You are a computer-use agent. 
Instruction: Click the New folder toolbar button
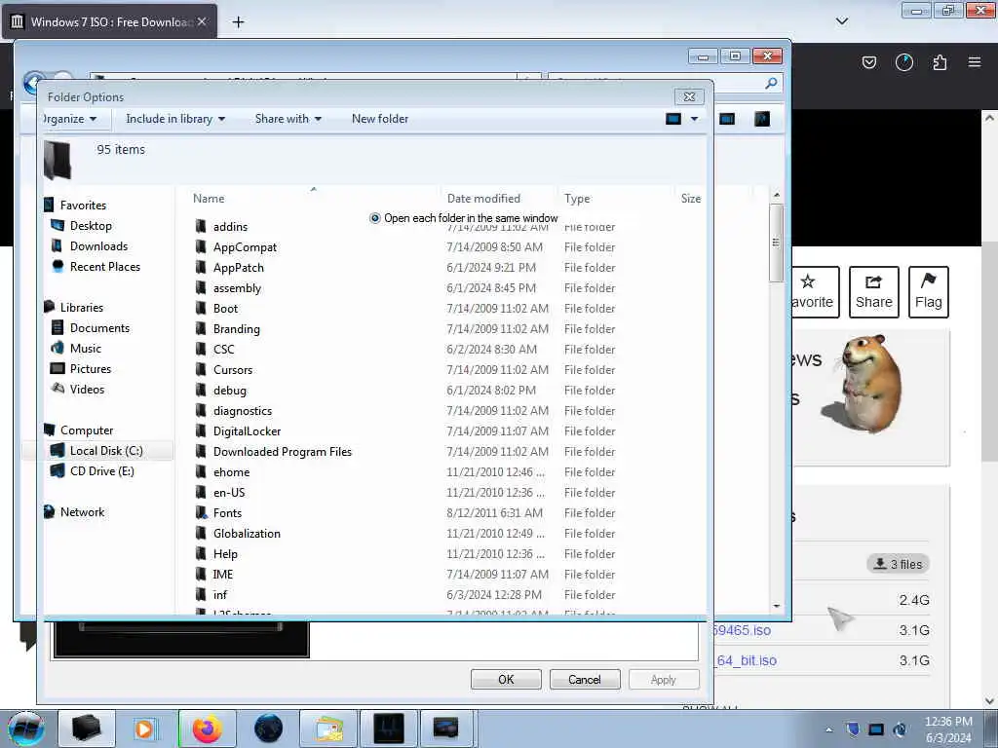380,119
